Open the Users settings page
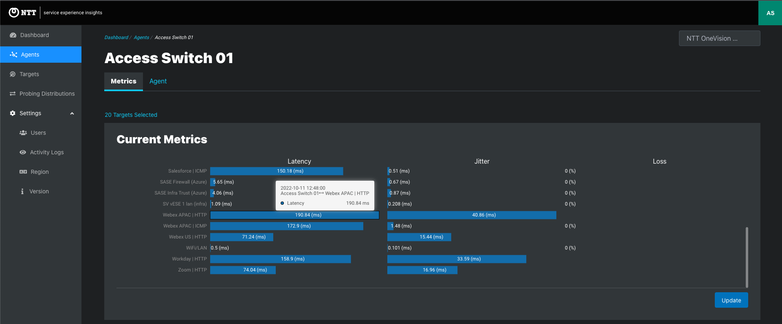Screen dimensions: 782x324 tap(41, 133)
